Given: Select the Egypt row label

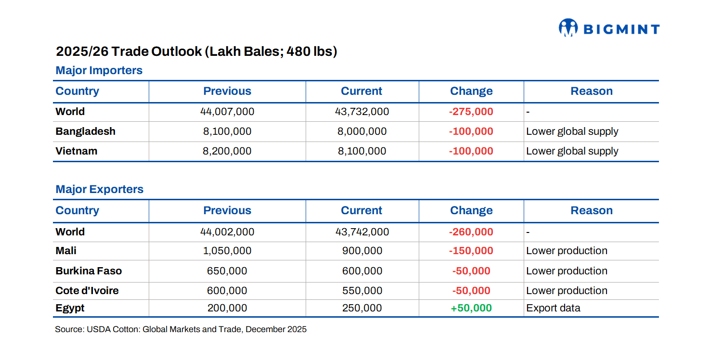Looking at the screenshot, I should (x=70, y=308).
